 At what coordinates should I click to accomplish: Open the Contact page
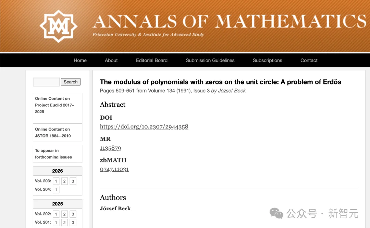point(309,60)
